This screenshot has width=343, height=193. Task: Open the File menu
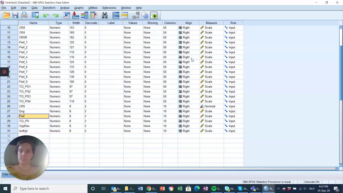[x=4, y=8]
